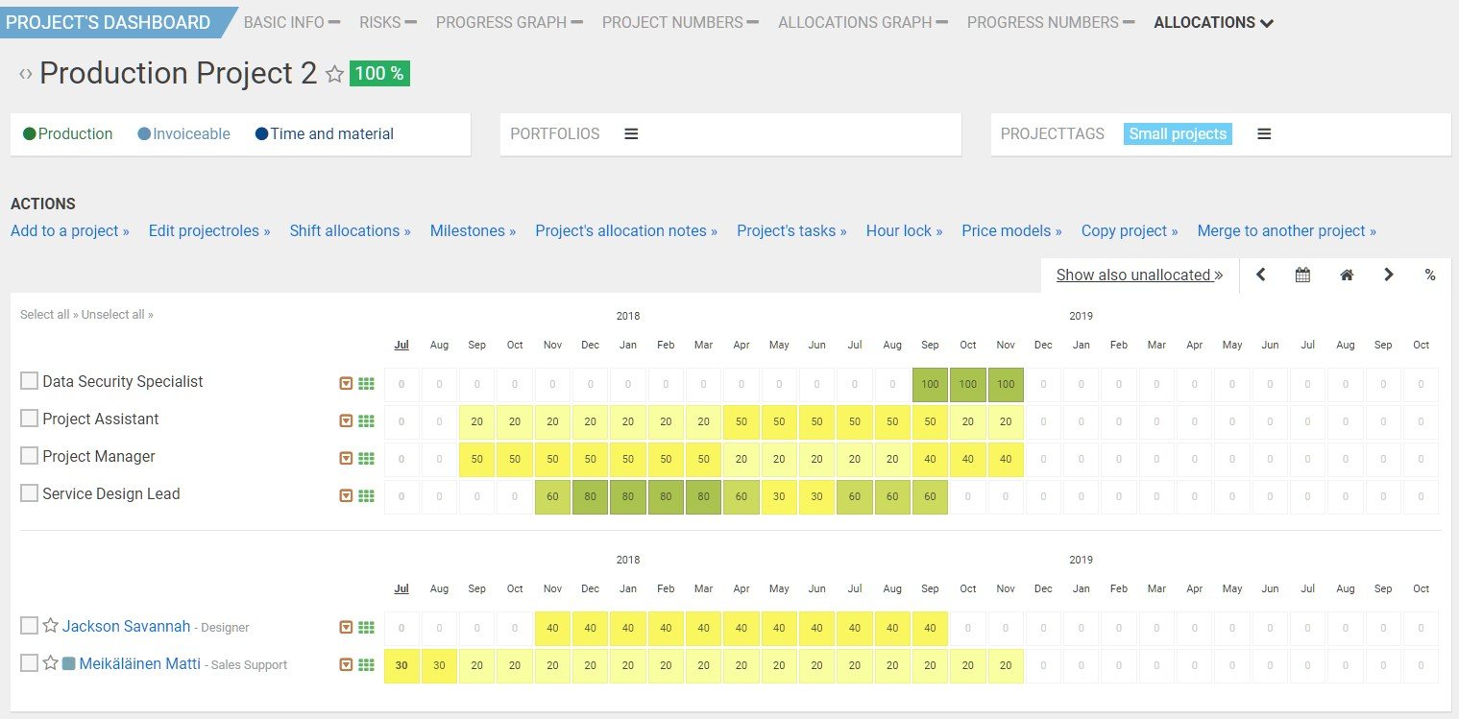The width and height of the screenshot is (1459, 719).
Task: Open the PORTFOLIOS hamburger menu icon
Action: pos(631,133)
